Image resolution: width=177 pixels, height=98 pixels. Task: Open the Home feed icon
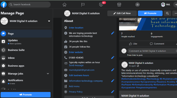64,5
